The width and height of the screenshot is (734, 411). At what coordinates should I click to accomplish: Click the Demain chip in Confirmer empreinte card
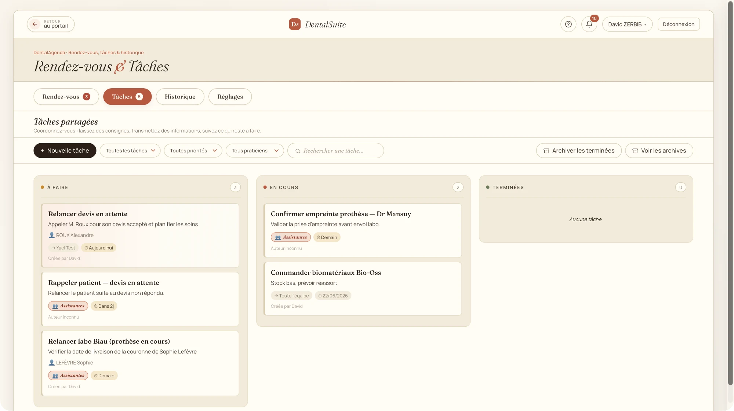coord(327,237)
